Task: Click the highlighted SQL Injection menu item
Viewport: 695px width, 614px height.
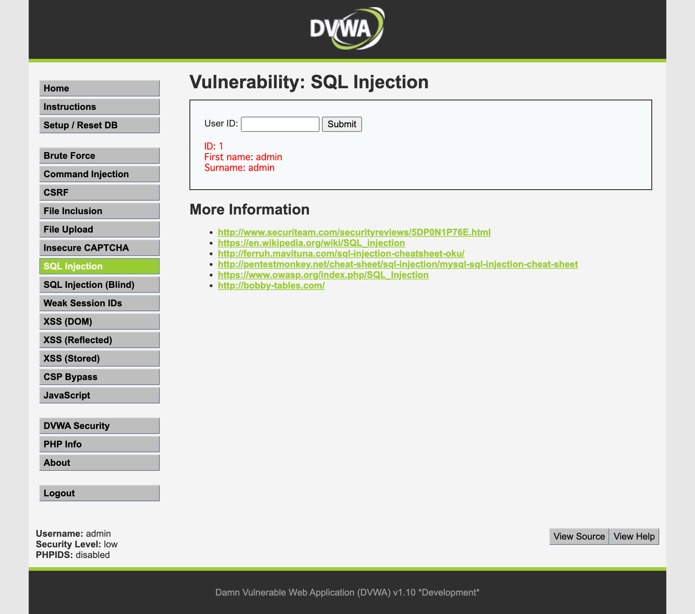Action: (x=100, y=266)
